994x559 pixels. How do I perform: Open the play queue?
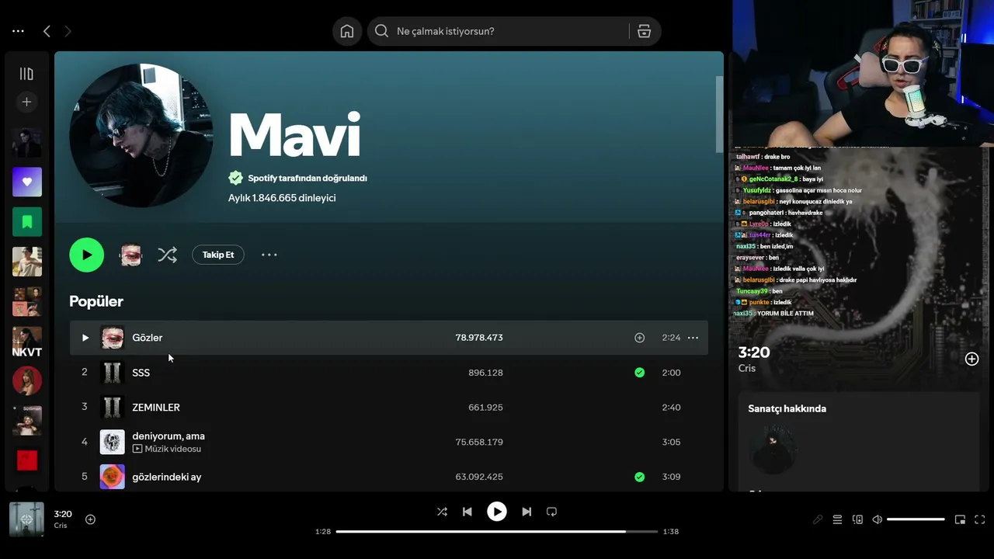point(838,519)
